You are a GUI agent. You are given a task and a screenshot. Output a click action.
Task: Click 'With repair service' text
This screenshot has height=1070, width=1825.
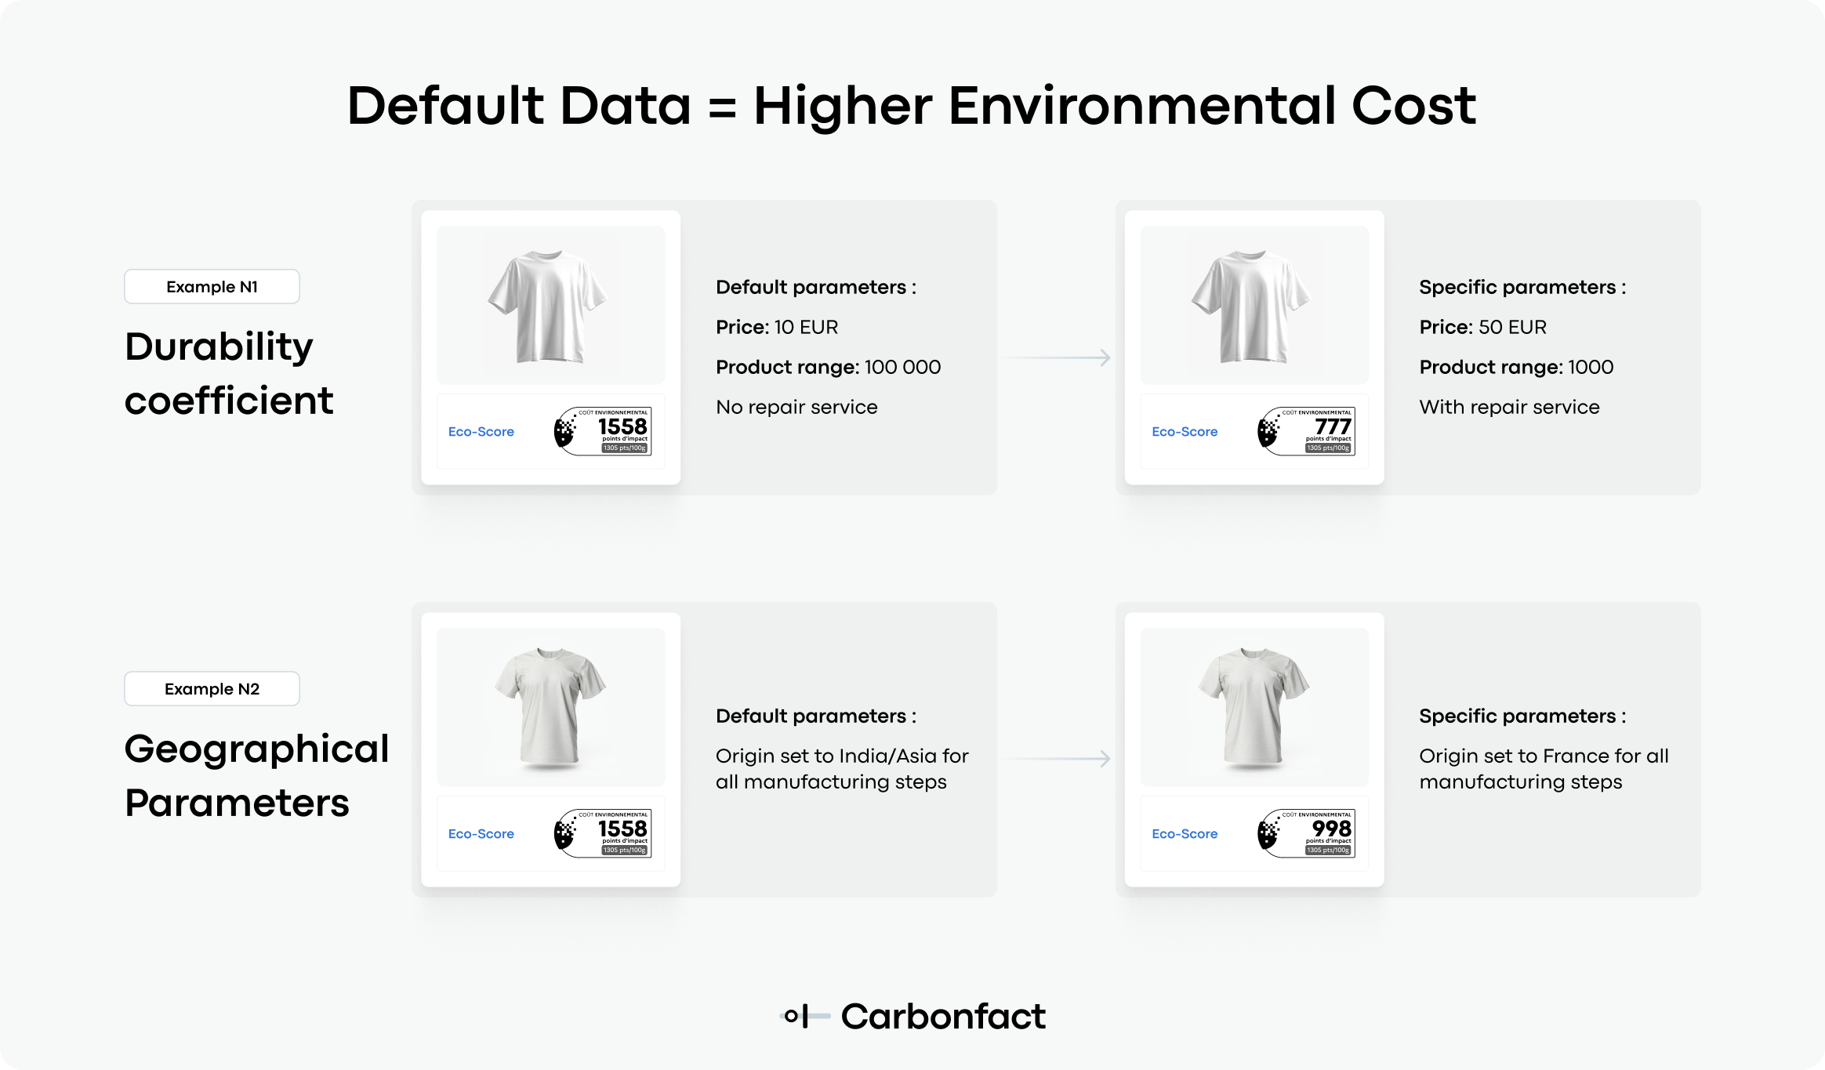point(1509,407)
